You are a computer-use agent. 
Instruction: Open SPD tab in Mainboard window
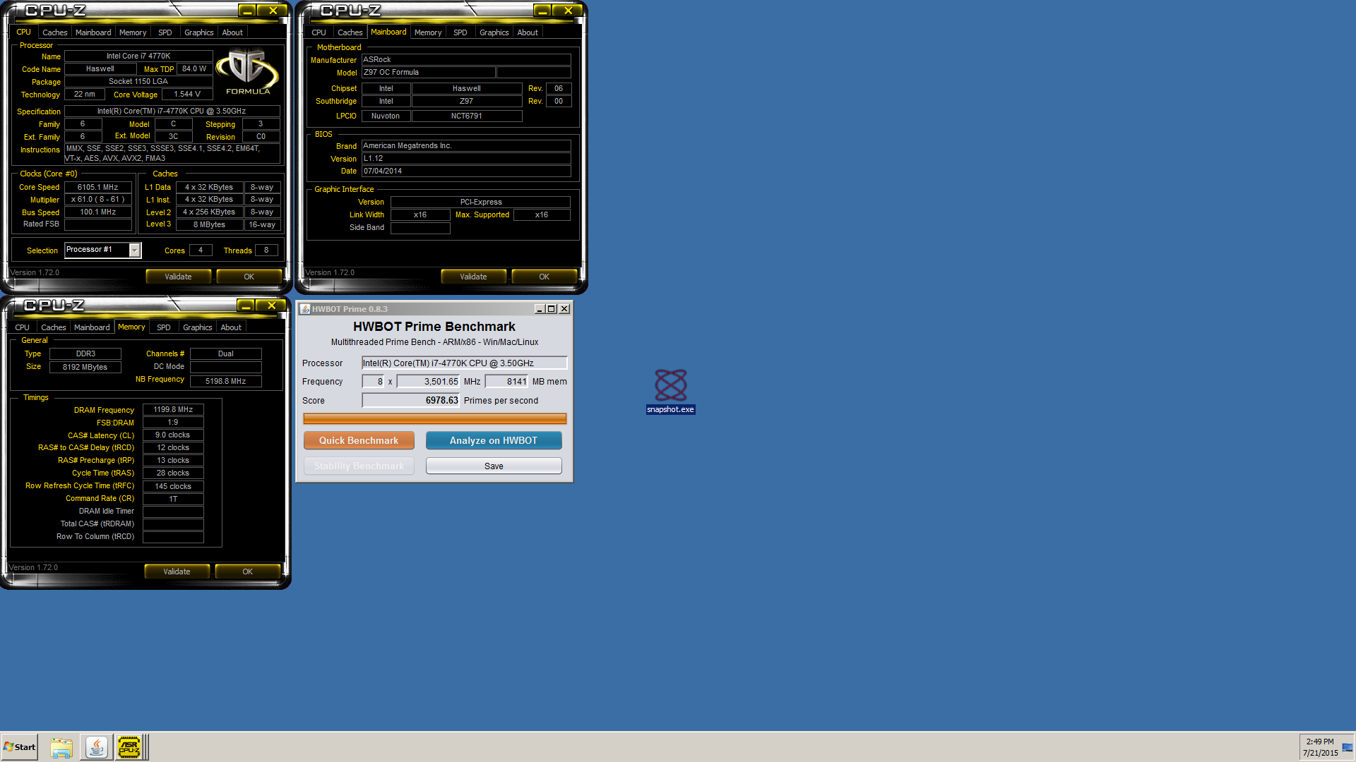pyautogui.click(x=460, y=32)
